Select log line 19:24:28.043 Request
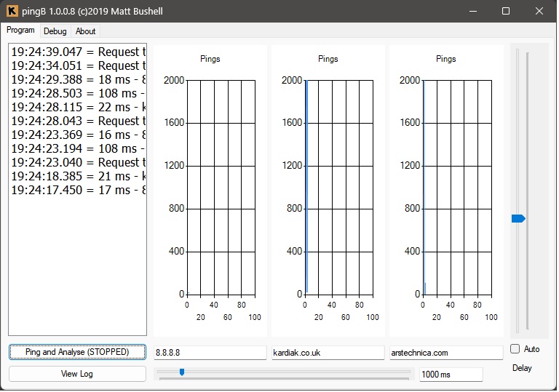559x392 pixels. 78,121
